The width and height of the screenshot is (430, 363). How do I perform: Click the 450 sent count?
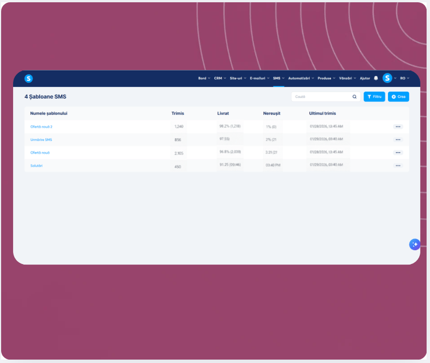point(178,167)
